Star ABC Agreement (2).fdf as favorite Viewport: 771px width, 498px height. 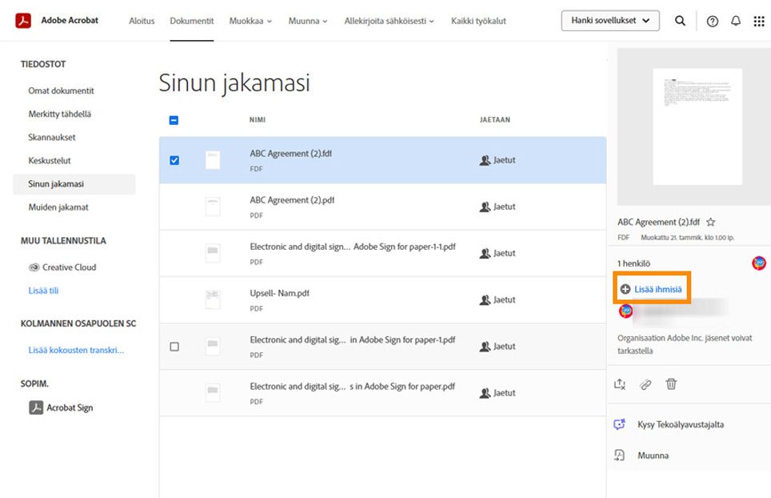point(710,222)
